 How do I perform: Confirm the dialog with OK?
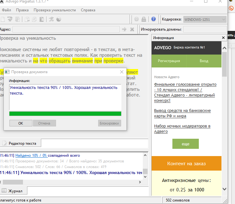click(x=21, y=123)
